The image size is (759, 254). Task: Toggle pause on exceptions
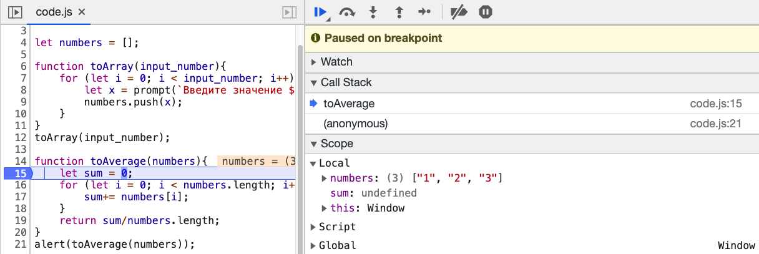(485, 12)
